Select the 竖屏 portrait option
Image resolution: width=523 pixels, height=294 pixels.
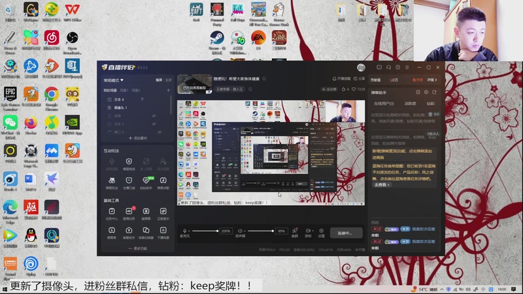(x=169, y=80)
